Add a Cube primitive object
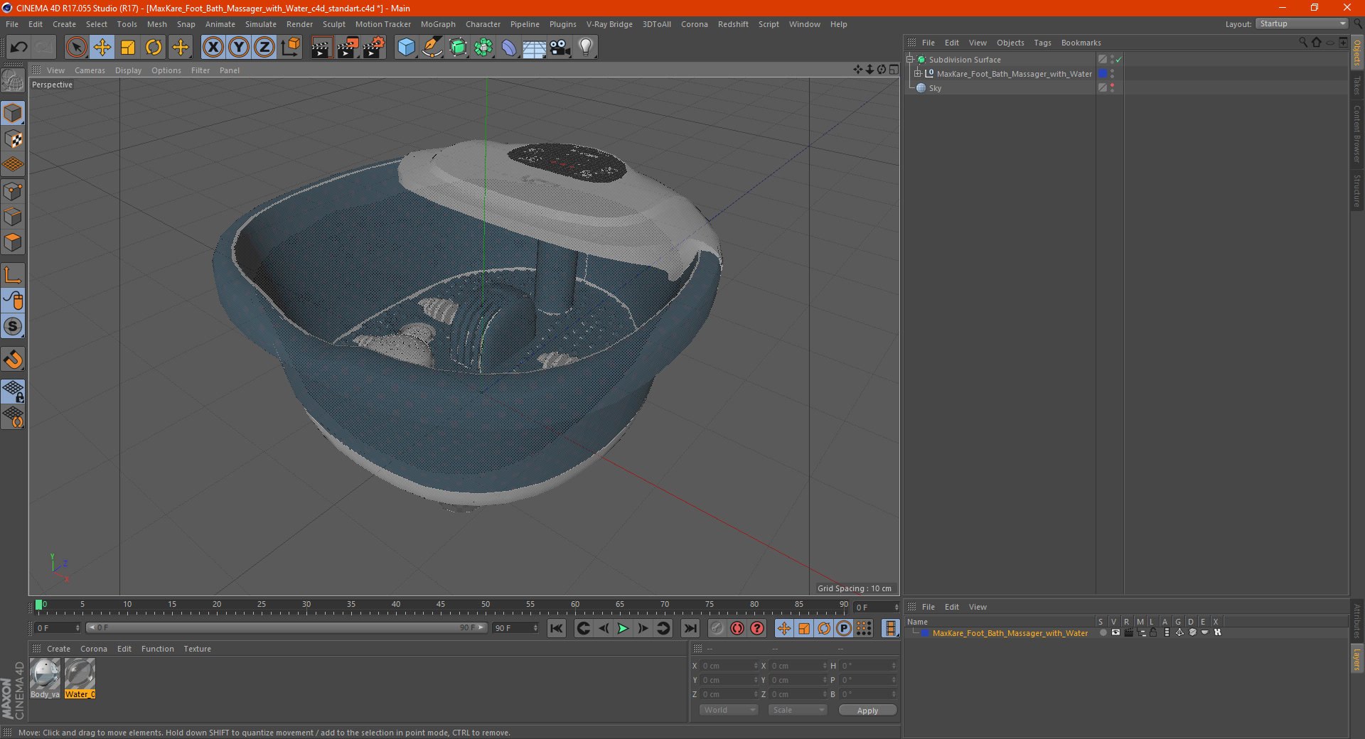The height and width of the screenshot is (739, 1365). [406, 48]
